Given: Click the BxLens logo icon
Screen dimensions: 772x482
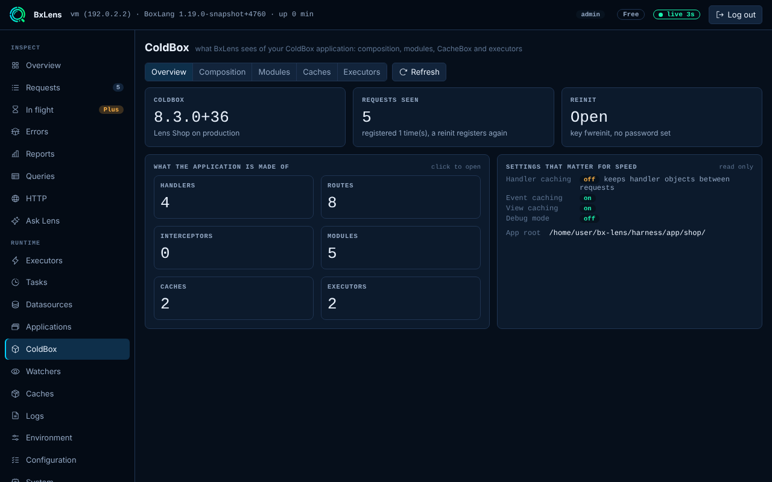Looking at the screenshot, I should (x=17, y=14).
